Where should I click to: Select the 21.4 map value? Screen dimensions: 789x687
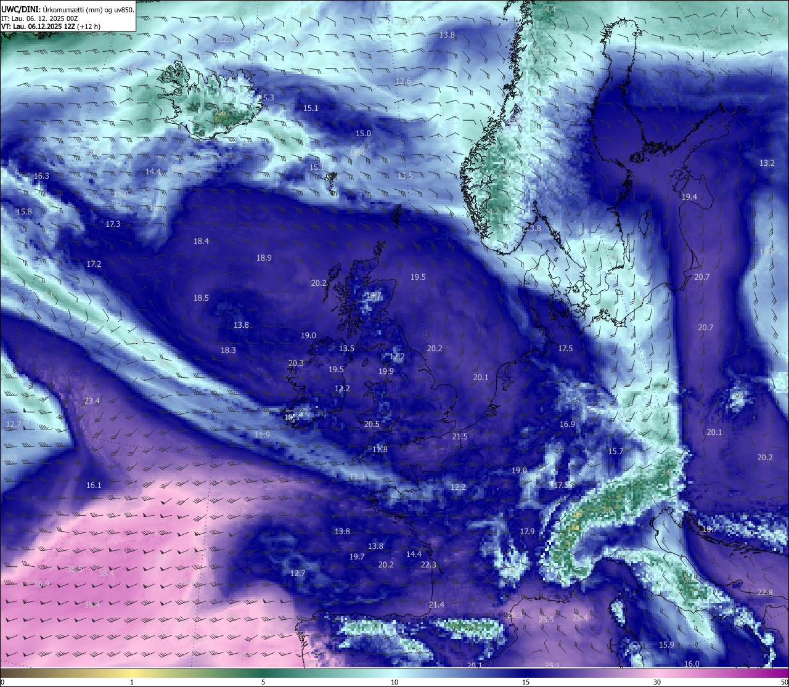pos(436,604)
